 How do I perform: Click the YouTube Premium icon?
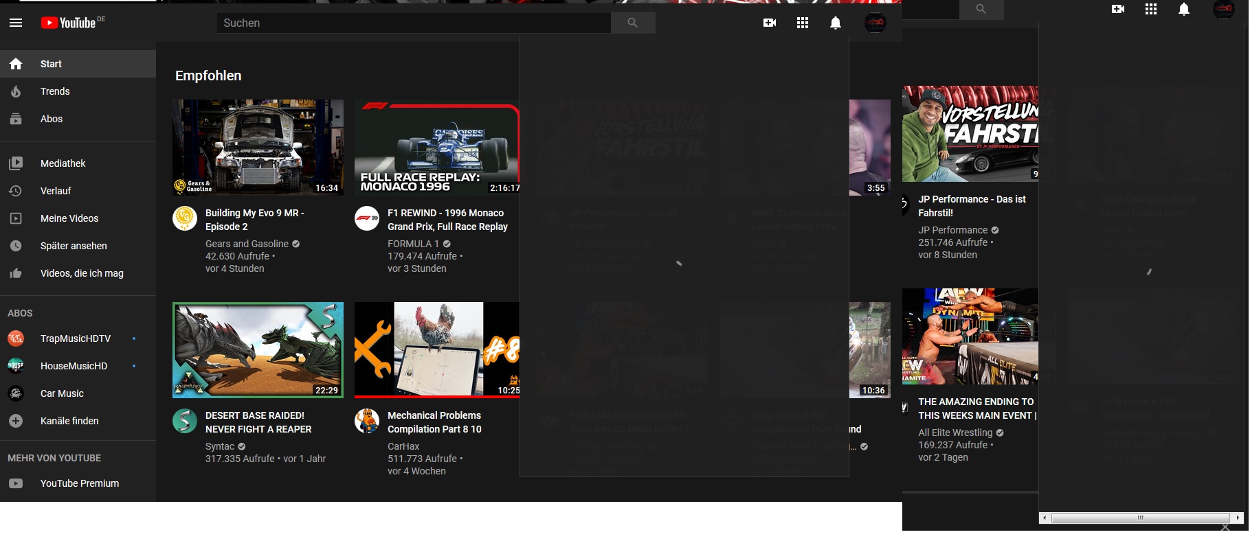coord(16,483)
